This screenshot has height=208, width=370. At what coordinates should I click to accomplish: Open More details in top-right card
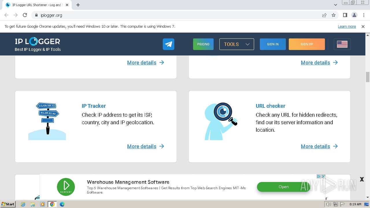tap(319, 62)
